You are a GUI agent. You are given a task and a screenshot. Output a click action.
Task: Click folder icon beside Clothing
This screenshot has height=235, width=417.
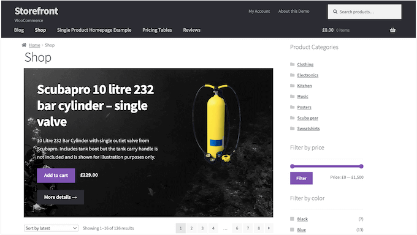tap(293, 64)
